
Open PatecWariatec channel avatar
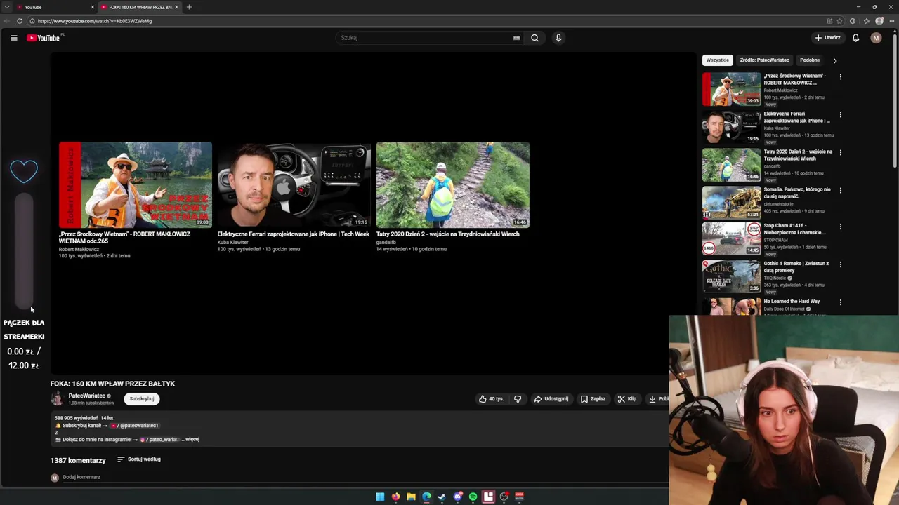point(57,399)
